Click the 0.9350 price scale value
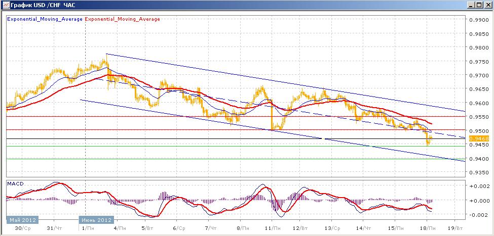 (x=479, y=172)
